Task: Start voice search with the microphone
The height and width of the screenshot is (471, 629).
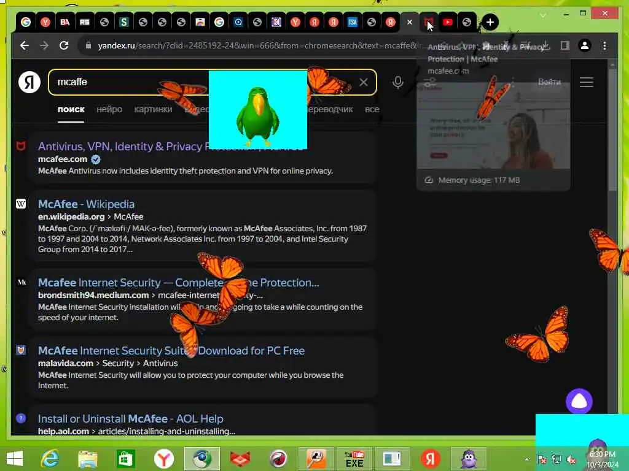Action: 397,82
